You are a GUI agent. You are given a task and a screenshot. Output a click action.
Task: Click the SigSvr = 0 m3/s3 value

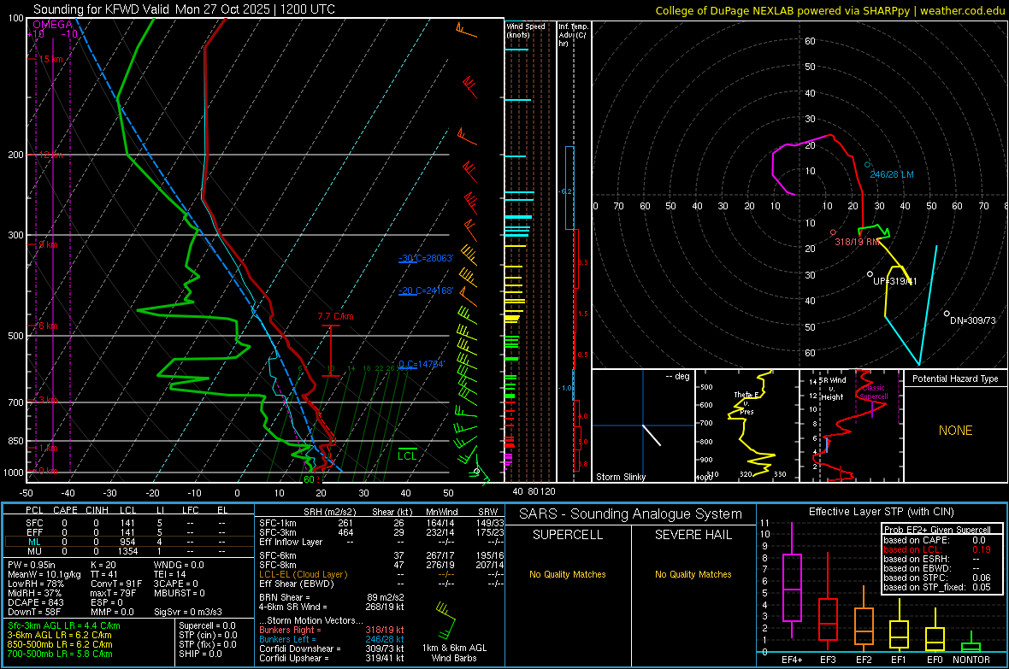pyautogui.click(x=188, y=612)
